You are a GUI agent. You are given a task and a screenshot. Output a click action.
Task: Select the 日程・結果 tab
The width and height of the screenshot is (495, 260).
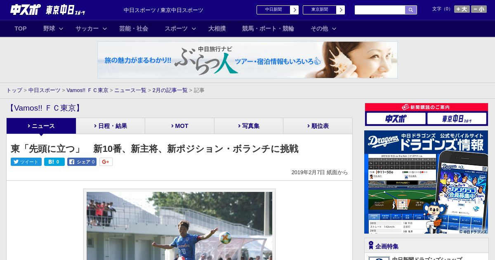click(111, 126)
